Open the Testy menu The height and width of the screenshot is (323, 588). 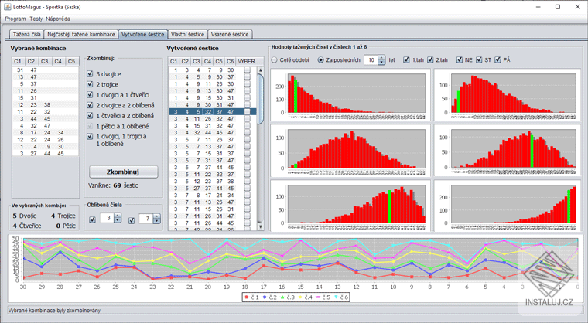point(36,19)
